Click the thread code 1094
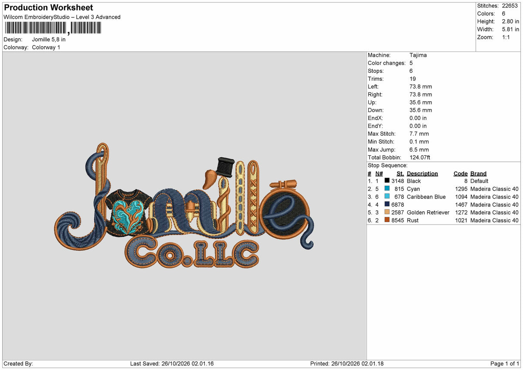The height and width of the screenshot is (370, 523). (461, 196)
